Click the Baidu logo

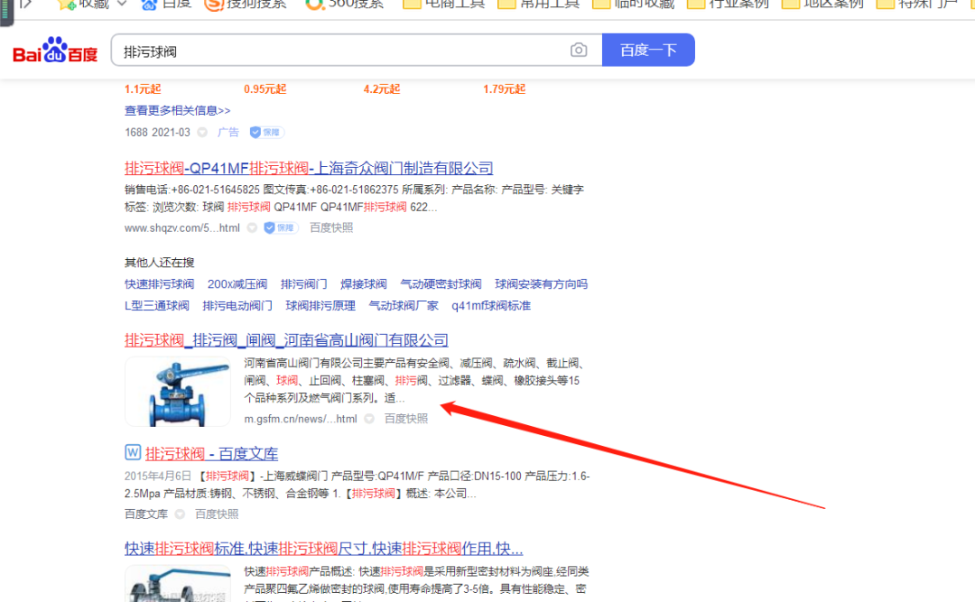pos(55,51)
